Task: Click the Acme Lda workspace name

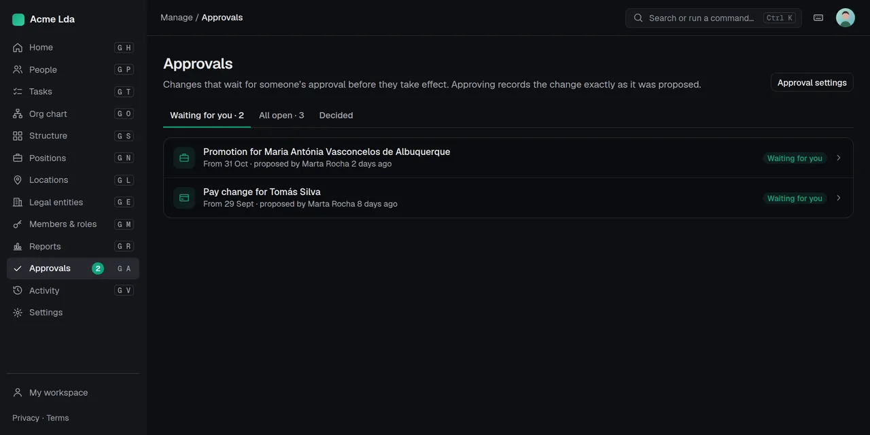Action: pos(52,20)
